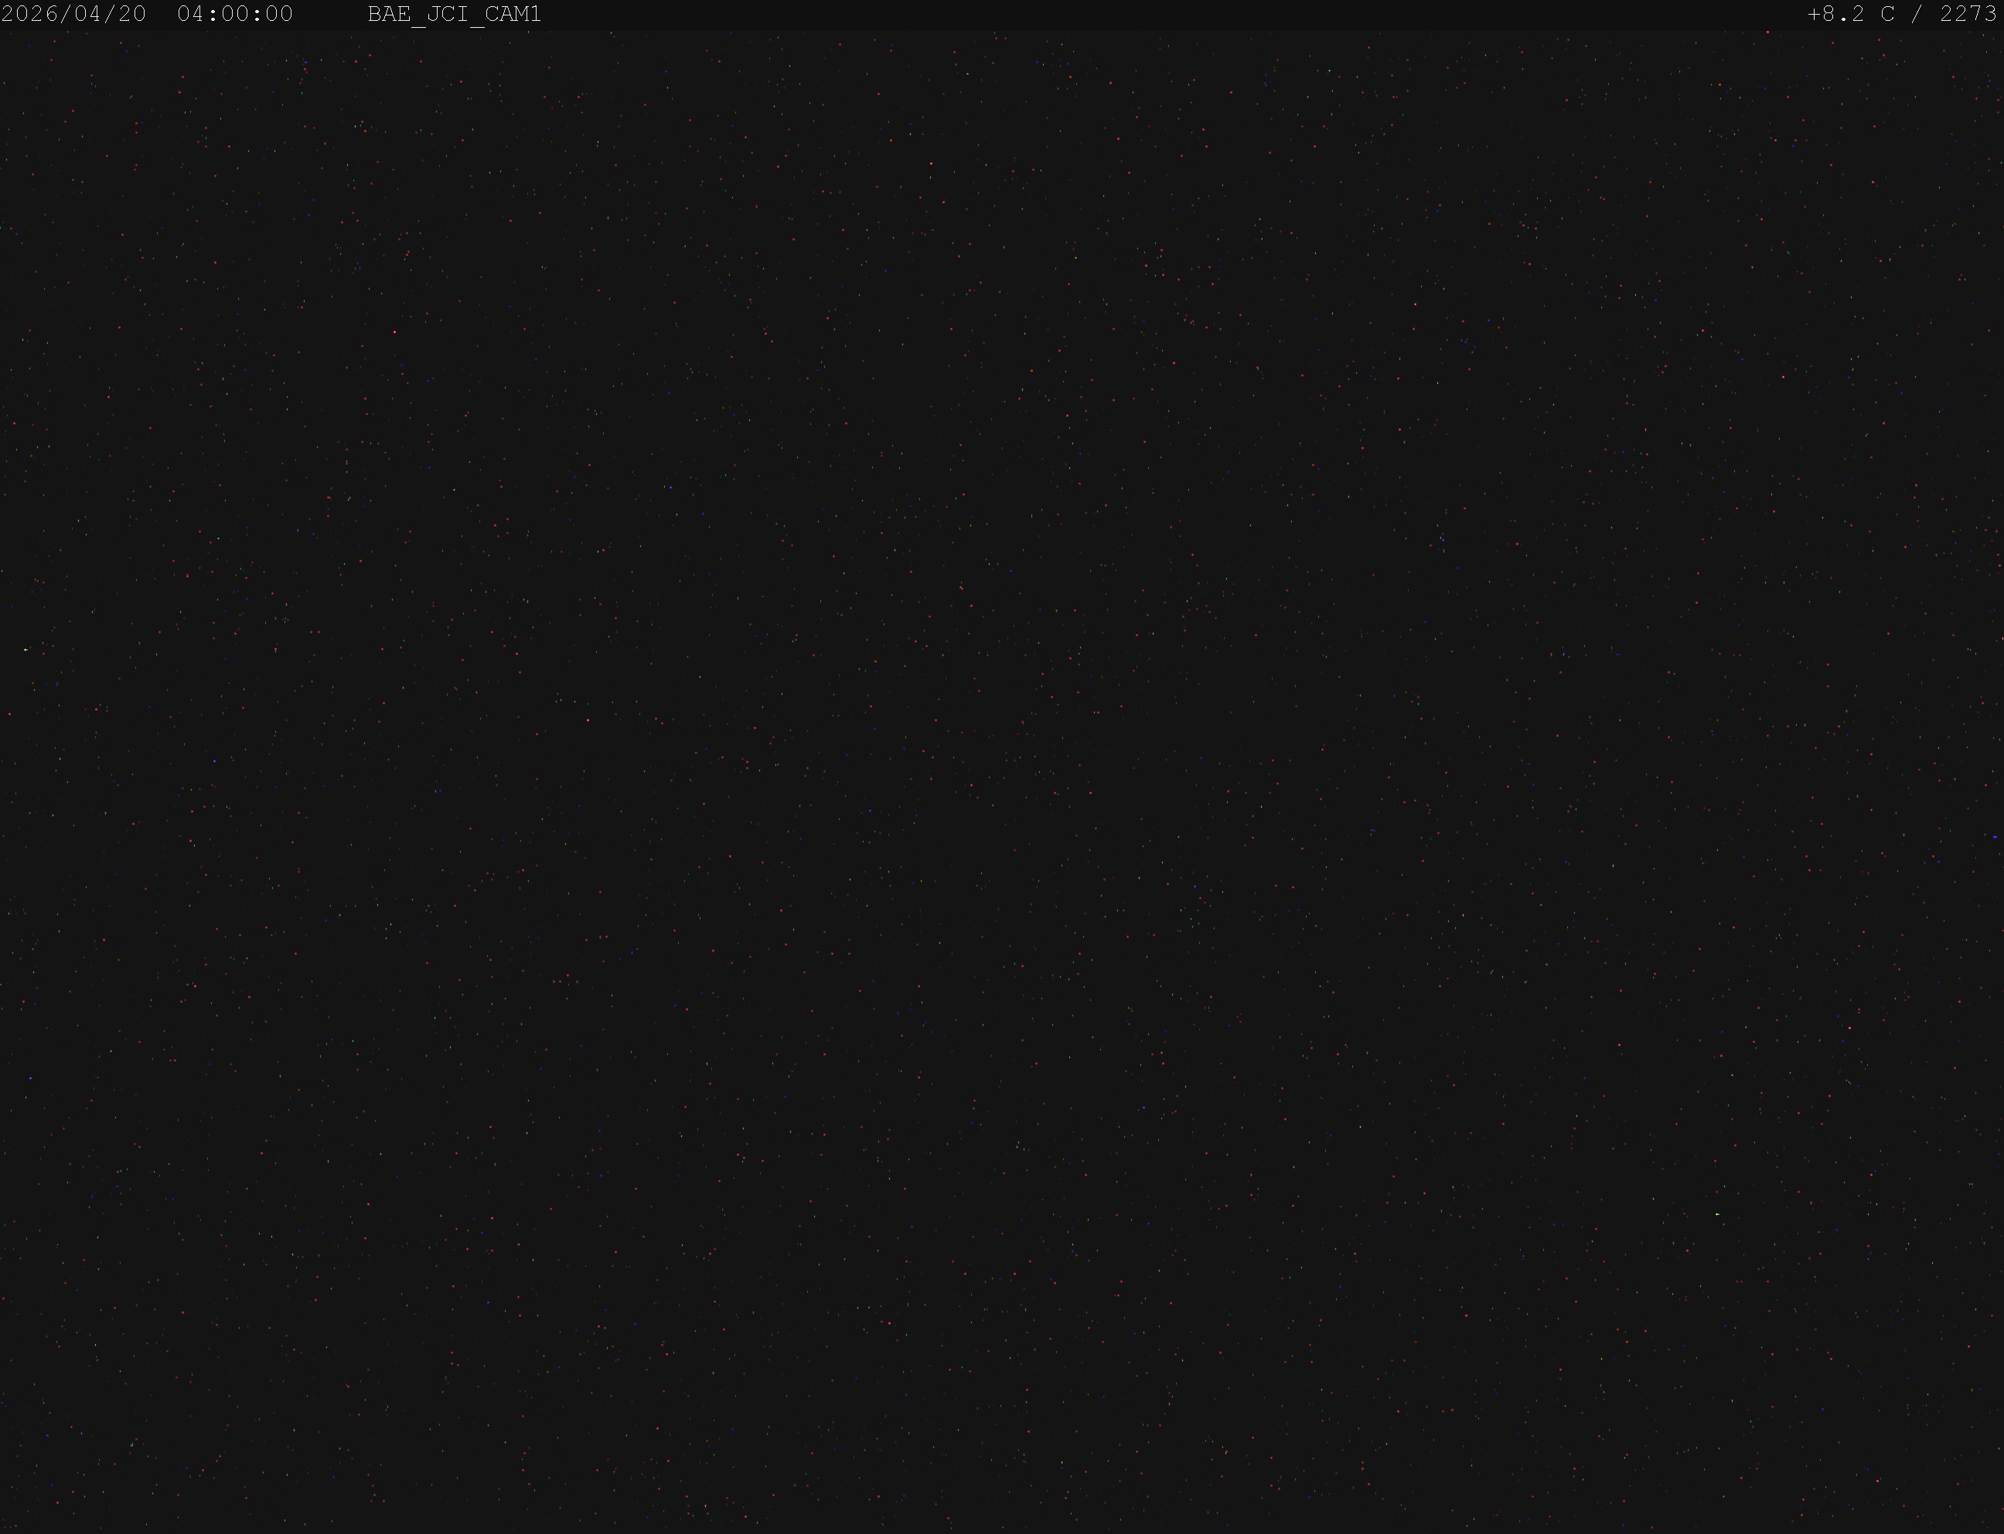Click the 2273 value in the overlay
2004x1534 pixels.
coord(1968,15)
